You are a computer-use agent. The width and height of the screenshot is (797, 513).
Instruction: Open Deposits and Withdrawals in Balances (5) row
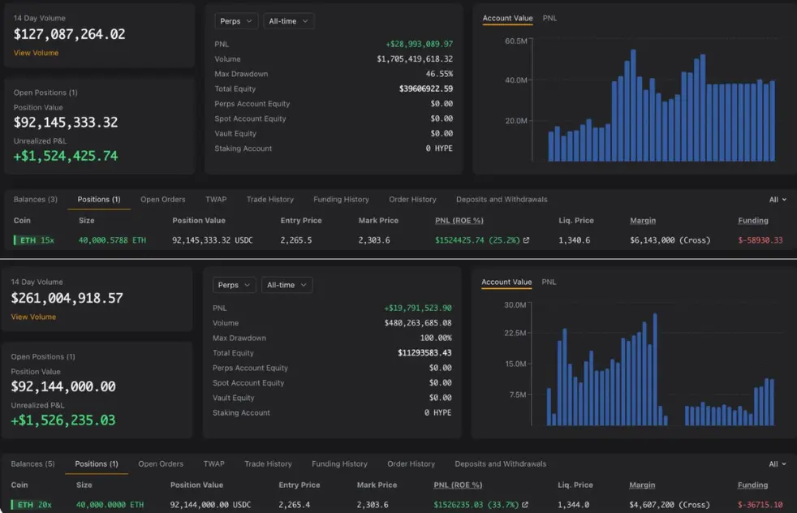click(500, 463)
